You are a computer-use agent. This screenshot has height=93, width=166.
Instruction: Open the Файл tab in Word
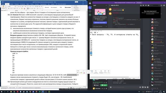point(3,4)
